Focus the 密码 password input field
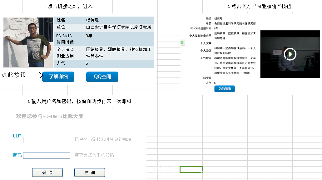The width and height of the screenshot is (322, 180). [47, 156]
